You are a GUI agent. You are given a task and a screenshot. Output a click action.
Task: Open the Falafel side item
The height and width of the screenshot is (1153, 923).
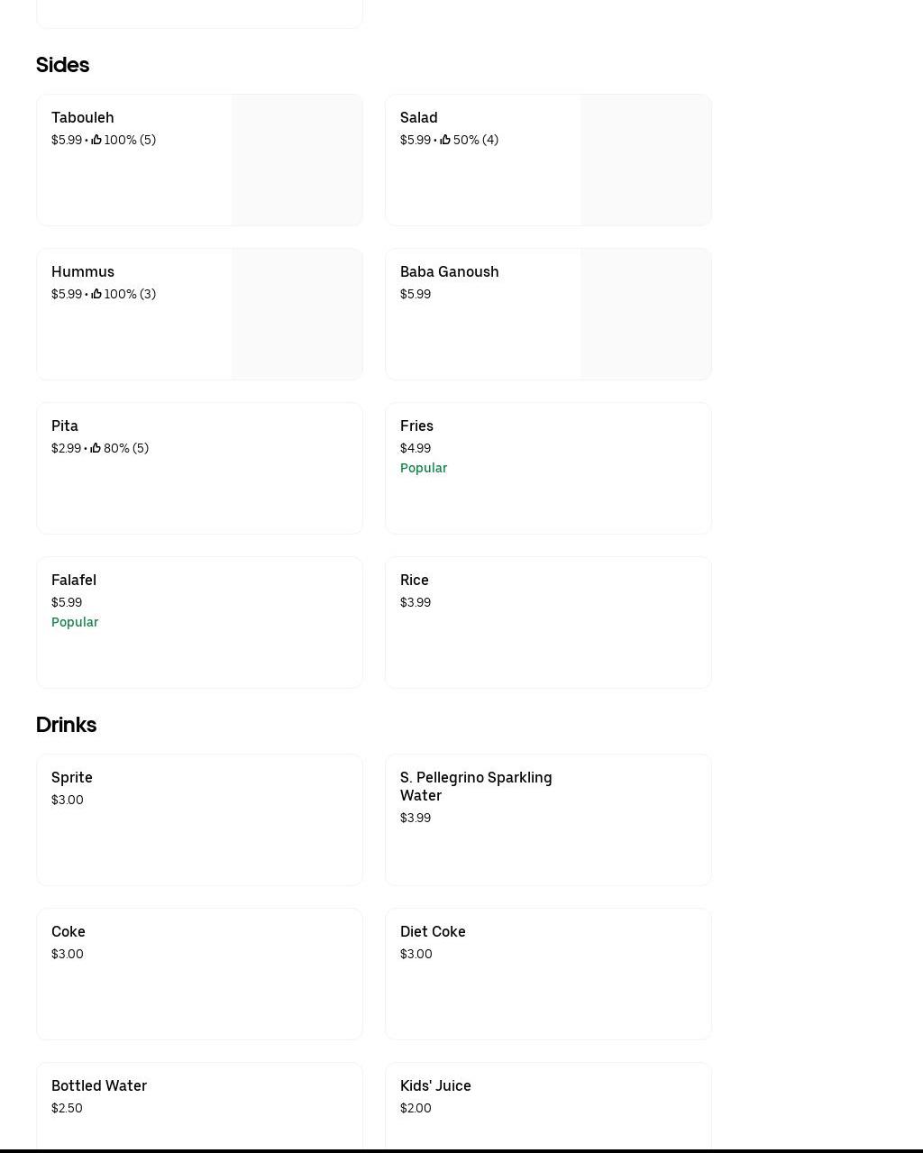(74, 580)
